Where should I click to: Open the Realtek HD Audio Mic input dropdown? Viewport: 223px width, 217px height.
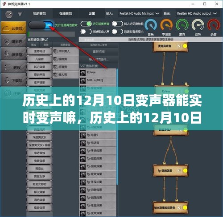[x=139, y=14]
